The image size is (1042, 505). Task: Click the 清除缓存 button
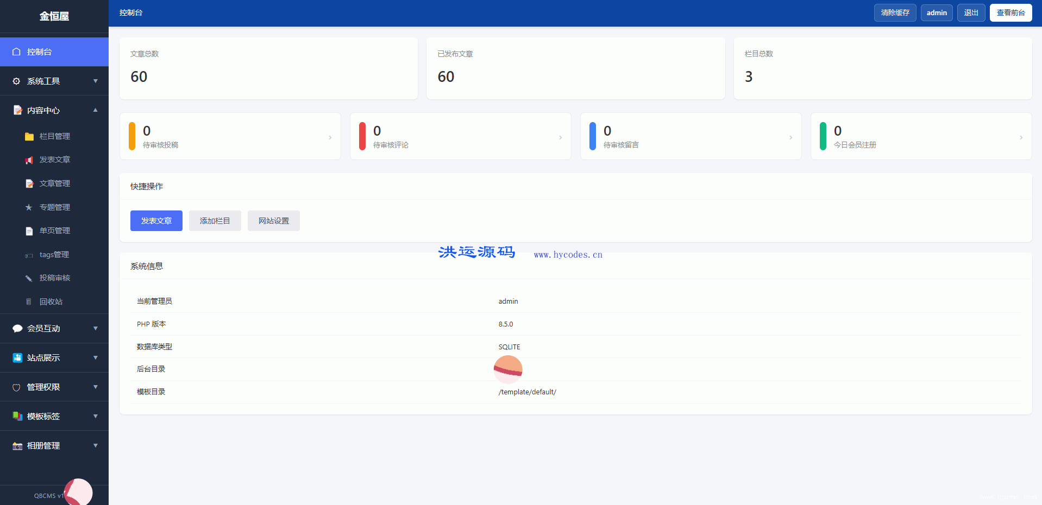[895, 12]
